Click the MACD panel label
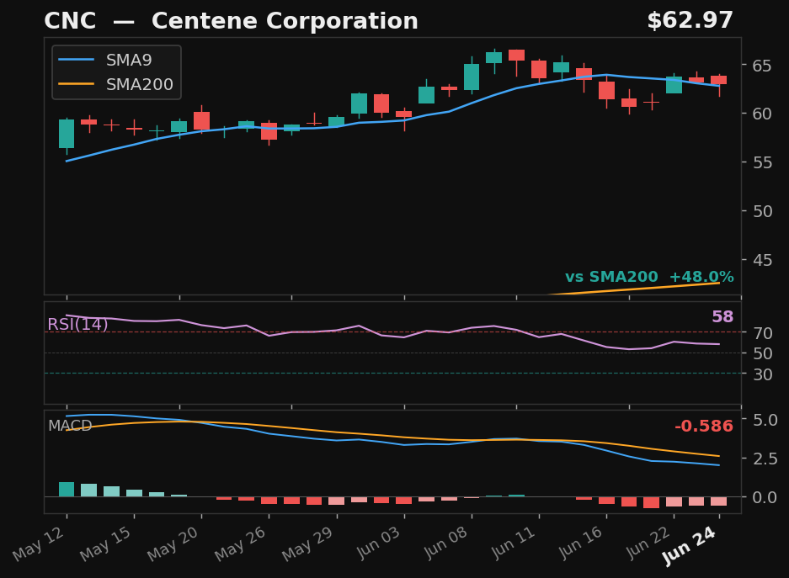The image size is (789, 578). click(x=70, y=426)
